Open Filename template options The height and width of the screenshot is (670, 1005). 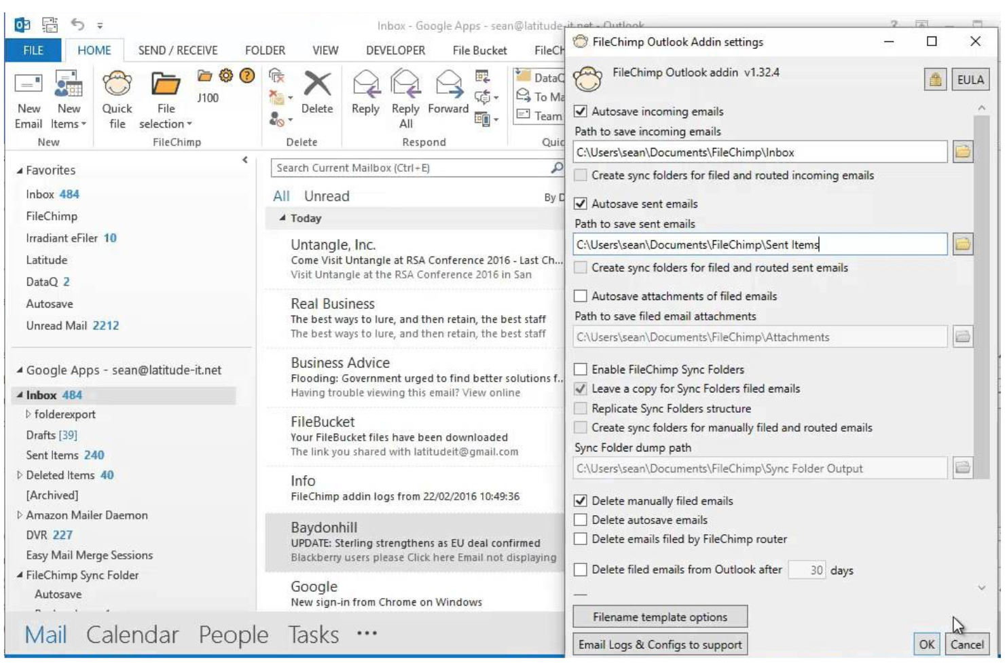click(660, 617)
